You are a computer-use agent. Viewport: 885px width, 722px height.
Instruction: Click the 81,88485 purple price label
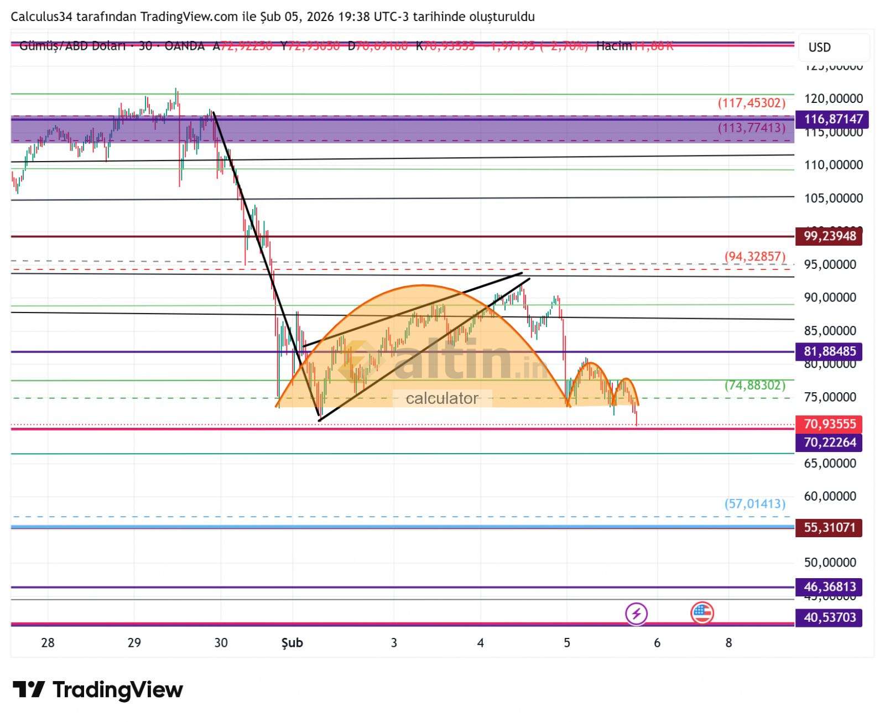(829, 351)
